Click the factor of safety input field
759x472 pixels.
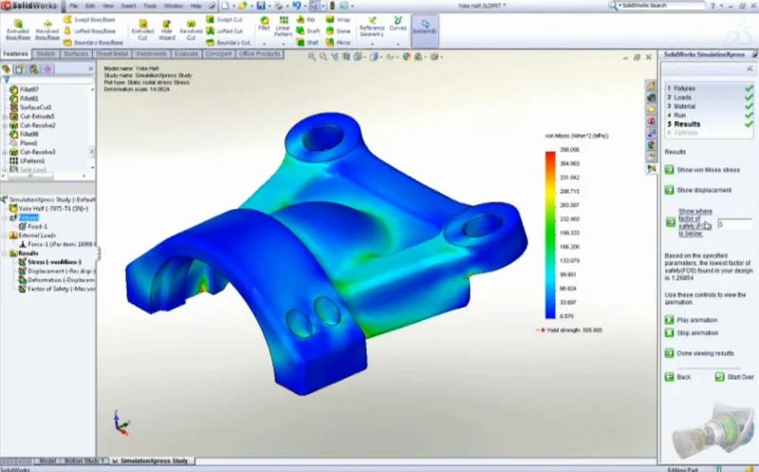click(x=733, y=224)
